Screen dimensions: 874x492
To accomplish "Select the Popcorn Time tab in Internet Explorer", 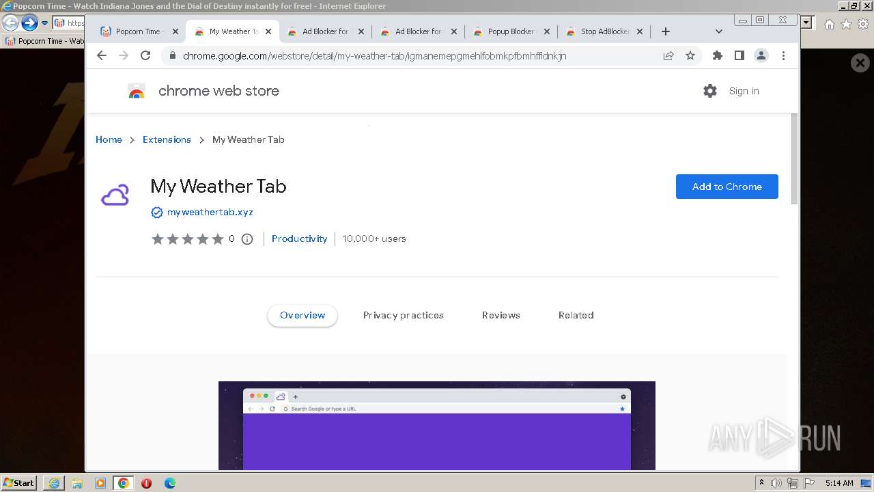I will (x=44, y=41).
